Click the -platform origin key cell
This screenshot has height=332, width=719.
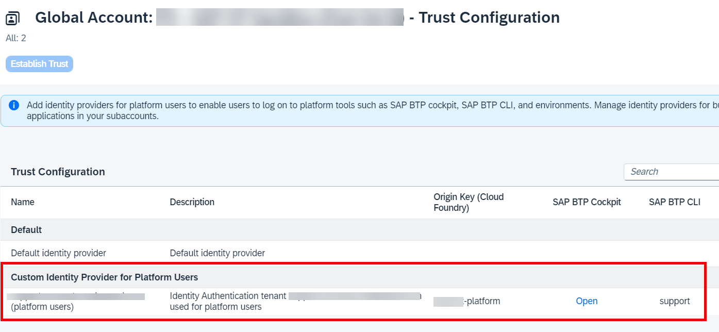467,301
